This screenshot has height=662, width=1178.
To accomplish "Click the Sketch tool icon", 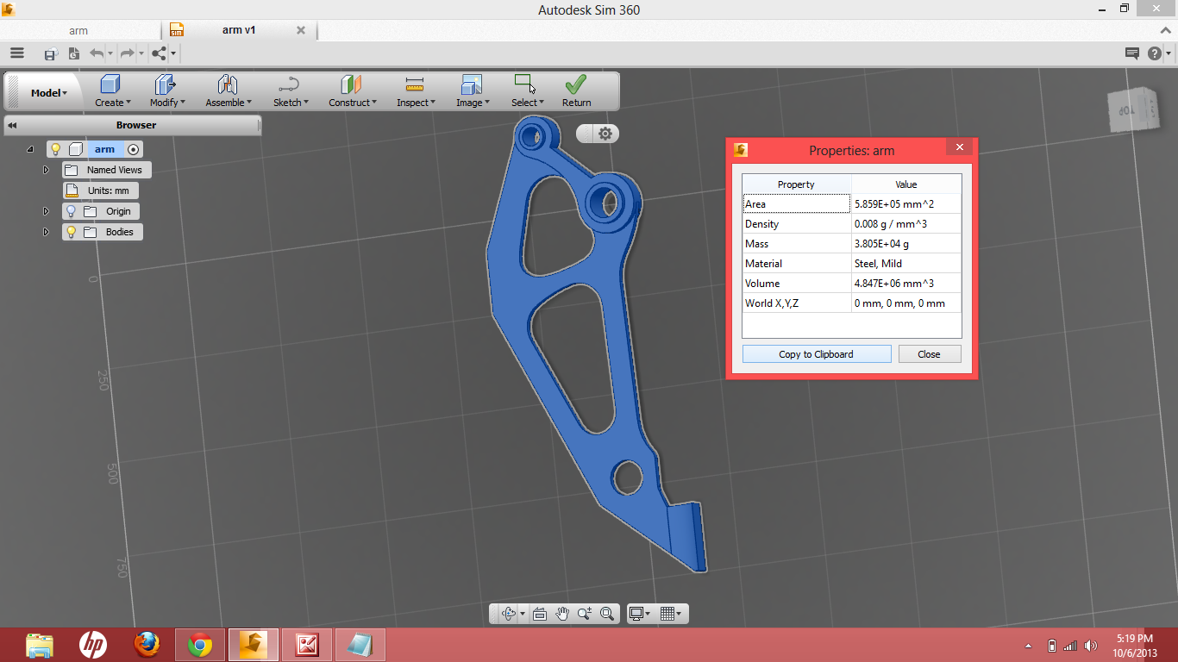I will (289, 84).
